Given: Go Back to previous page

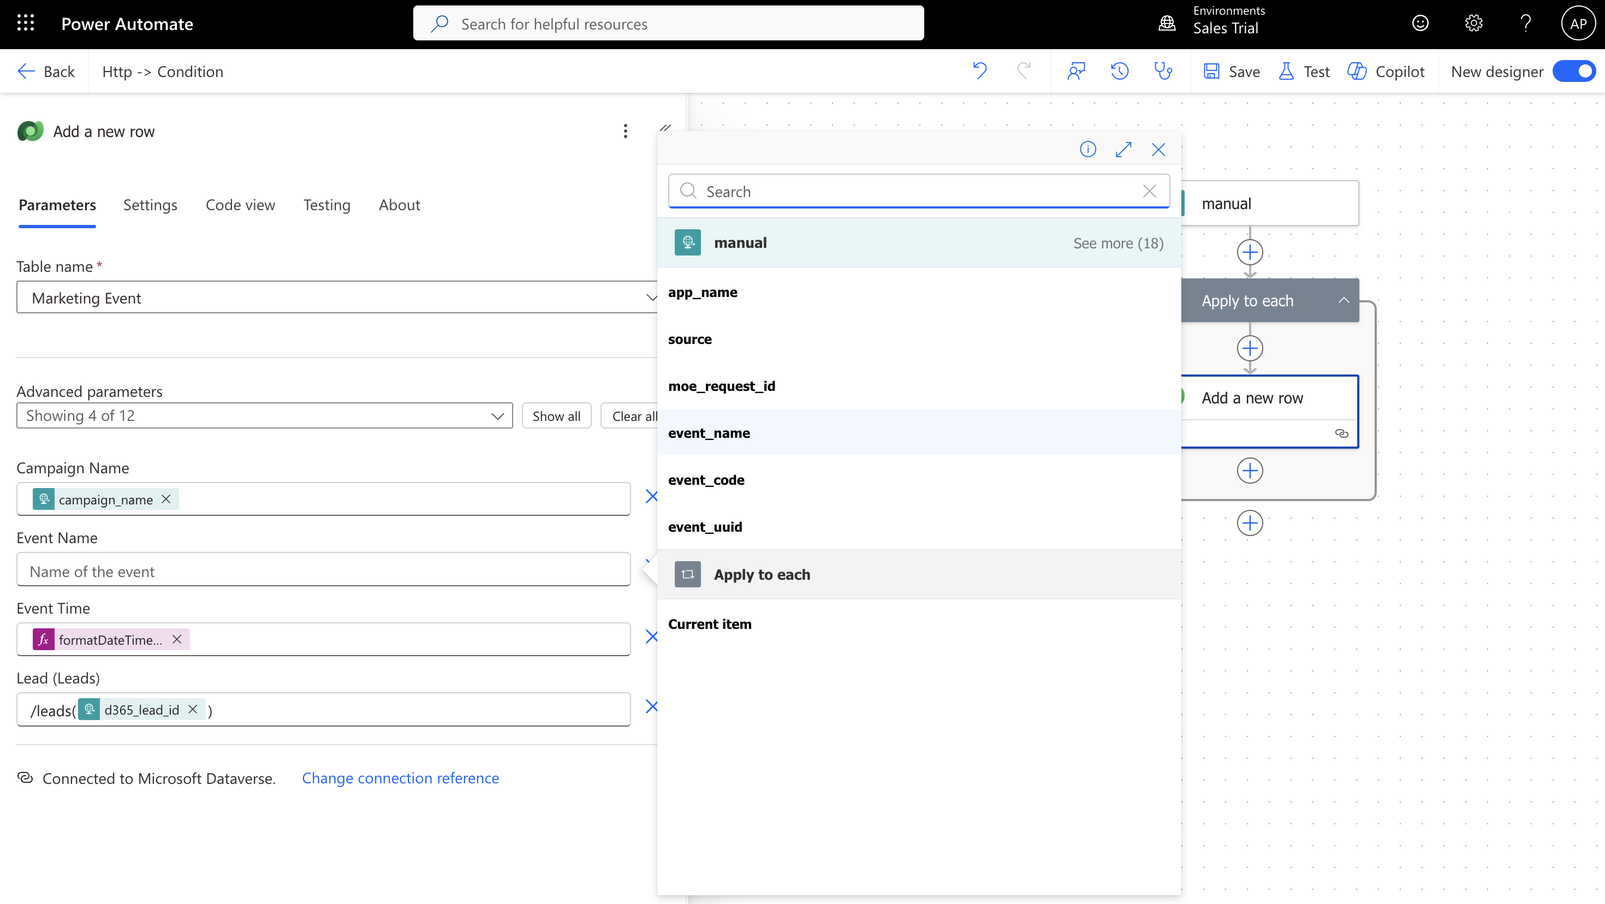Looking at the screenshot, I should (x=47, y=71).
